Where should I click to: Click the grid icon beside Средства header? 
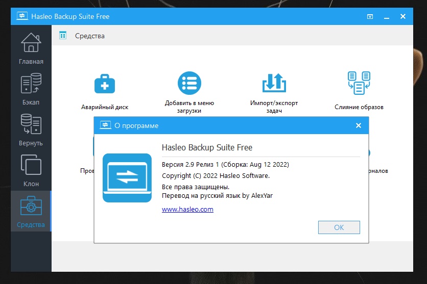pos(63,35)
